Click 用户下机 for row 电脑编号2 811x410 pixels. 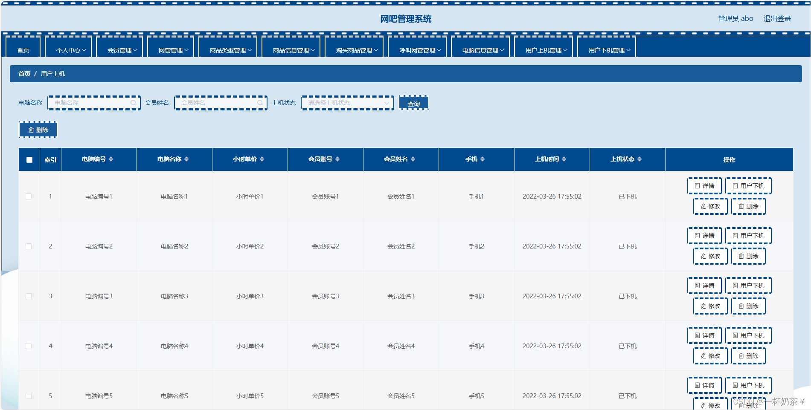(x=748, y=236)
